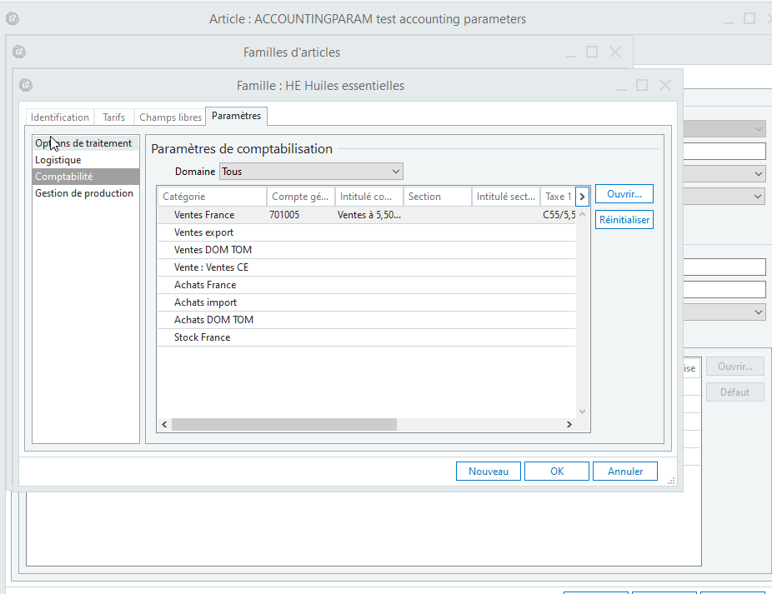This screenshot has width=772, height=594.
Task: Select the Ventes DOM TOM row
Action: tap(366, 250)
